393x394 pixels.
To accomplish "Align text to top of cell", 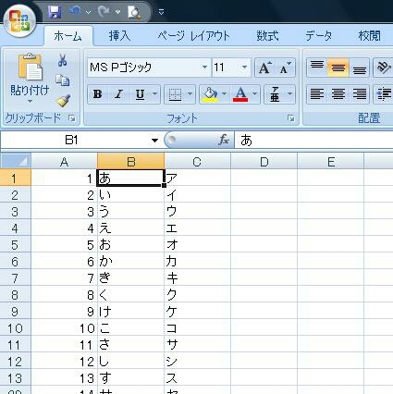I will click(x=317, y=68).
